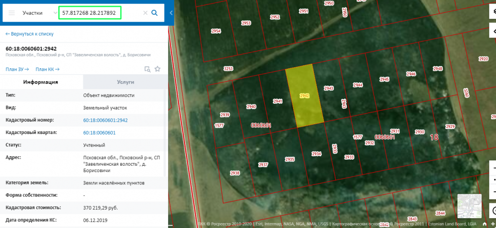The width and height of the screenshot is (496, 228).
Task: Open the hamburger menu in search bar
Action: click(12, 13)
